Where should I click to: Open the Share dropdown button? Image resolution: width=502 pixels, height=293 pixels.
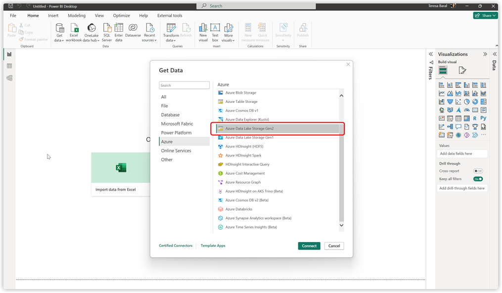pyautogui.click(x=485, y=15)
